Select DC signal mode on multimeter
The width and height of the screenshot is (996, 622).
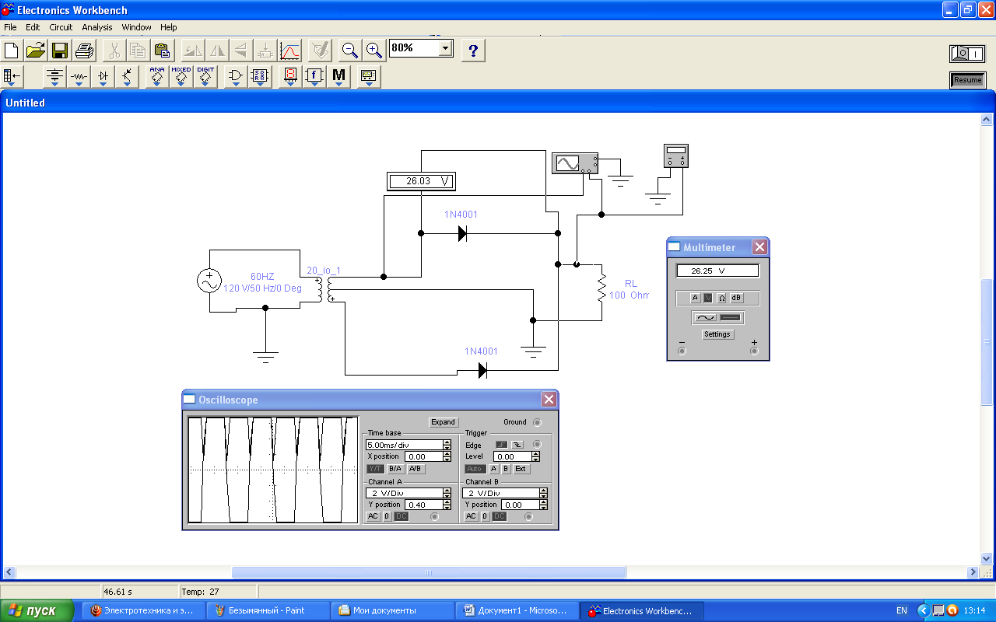731,317
